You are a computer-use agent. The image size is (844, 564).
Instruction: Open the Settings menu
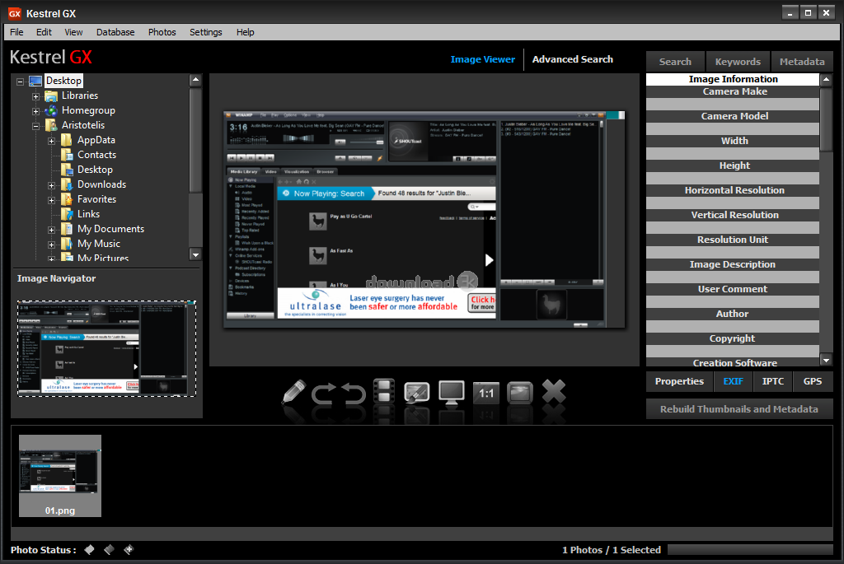pos(205,32)
